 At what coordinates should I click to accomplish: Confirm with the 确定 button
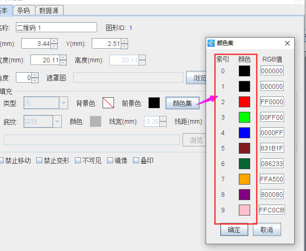pyautogui.click(x=234, y=230)
